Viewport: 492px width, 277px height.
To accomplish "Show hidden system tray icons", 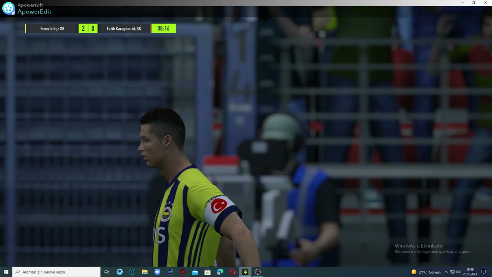I will point(446,272).
